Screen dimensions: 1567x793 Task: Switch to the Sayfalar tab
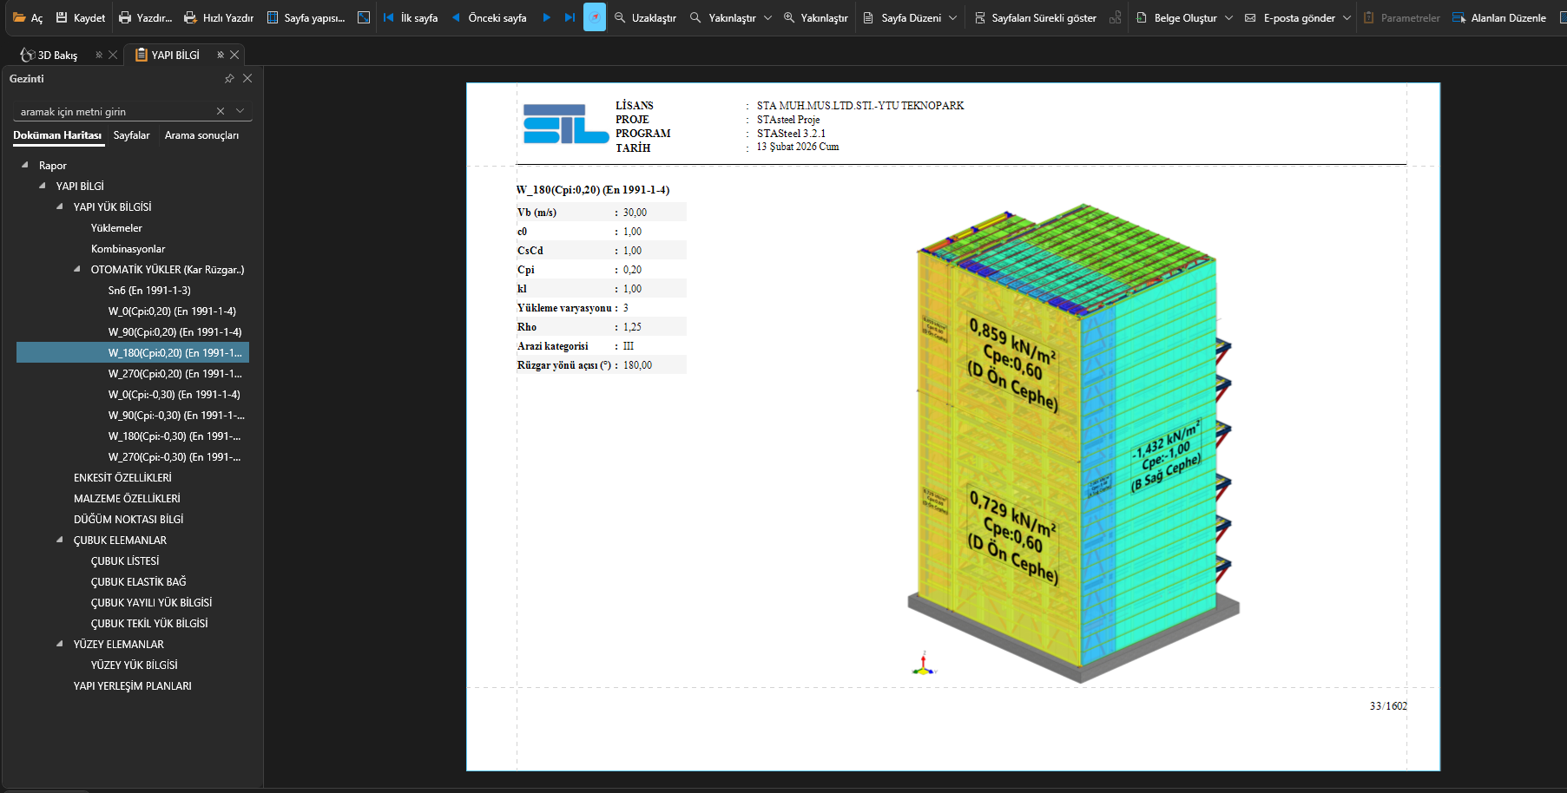[131, 135]
